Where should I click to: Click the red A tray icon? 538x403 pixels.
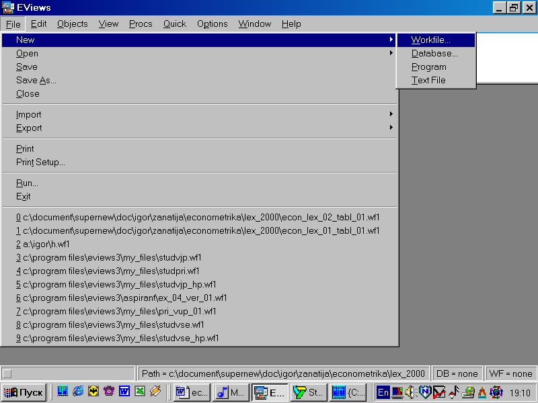[x=482, y=392]
